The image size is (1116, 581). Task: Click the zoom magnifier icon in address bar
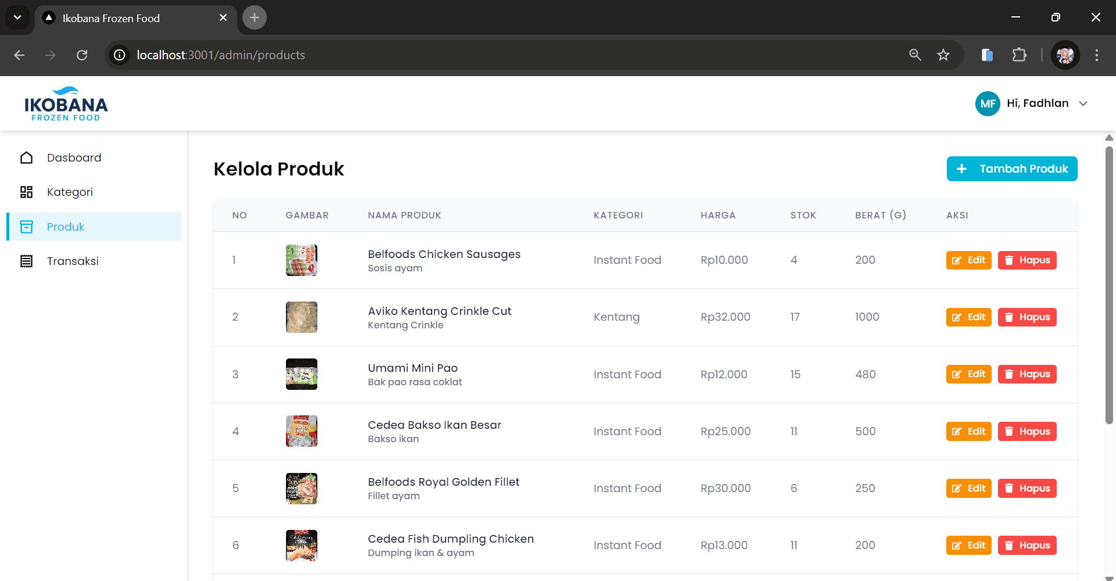coord(915,55)
